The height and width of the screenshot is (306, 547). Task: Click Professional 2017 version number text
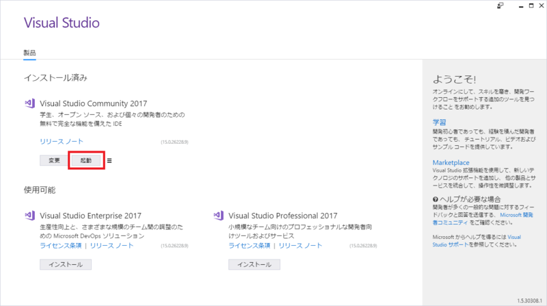click(x=363, y=246)
